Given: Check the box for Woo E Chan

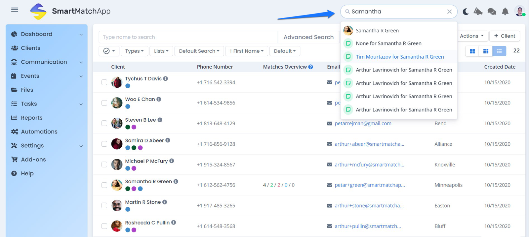Looking at the screenshot, I should click(x=104, y=103).
